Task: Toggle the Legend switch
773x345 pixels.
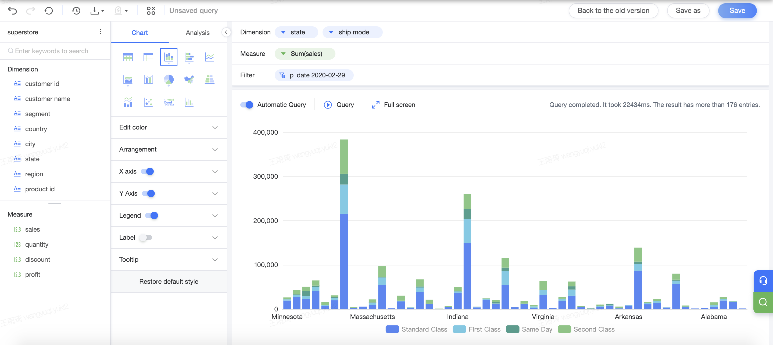Action: (152, 215)
